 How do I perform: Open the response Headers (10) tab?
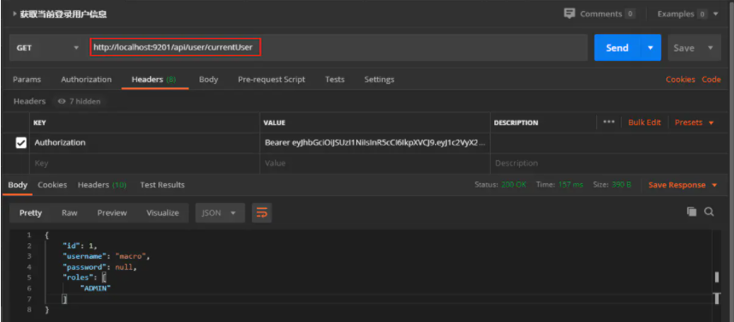[102, 185]
